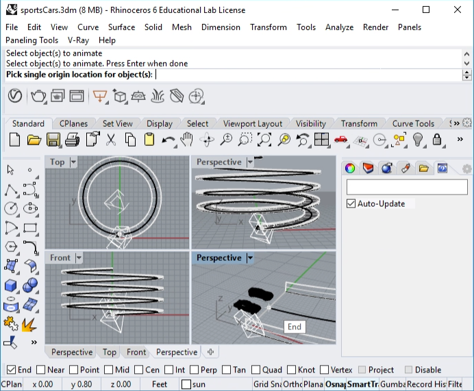This screenshot has height=391, width=474.
Task: Open the Top viewport dropdown arrow
Action: [x=73, y=162]
